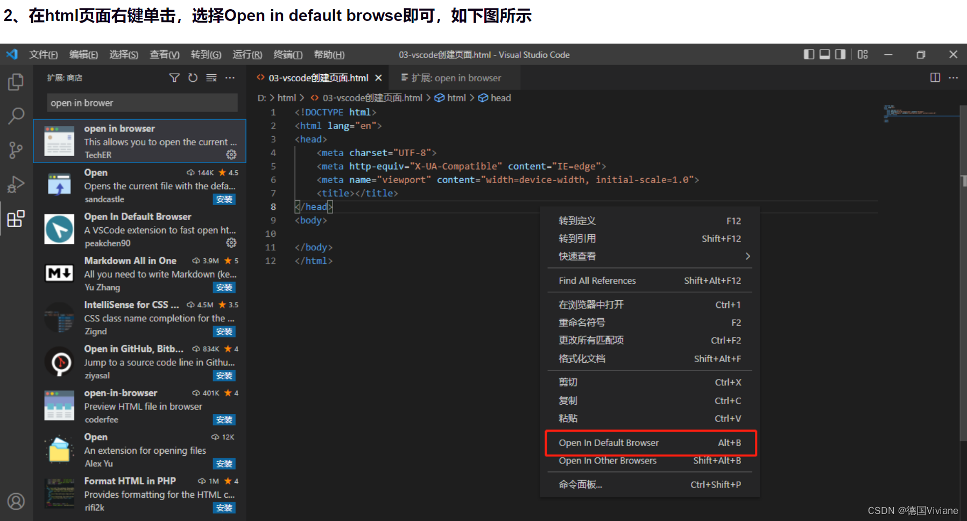Open editor more actions ellipsis
The width and height of the screenshot is (967, 521).
954,78
